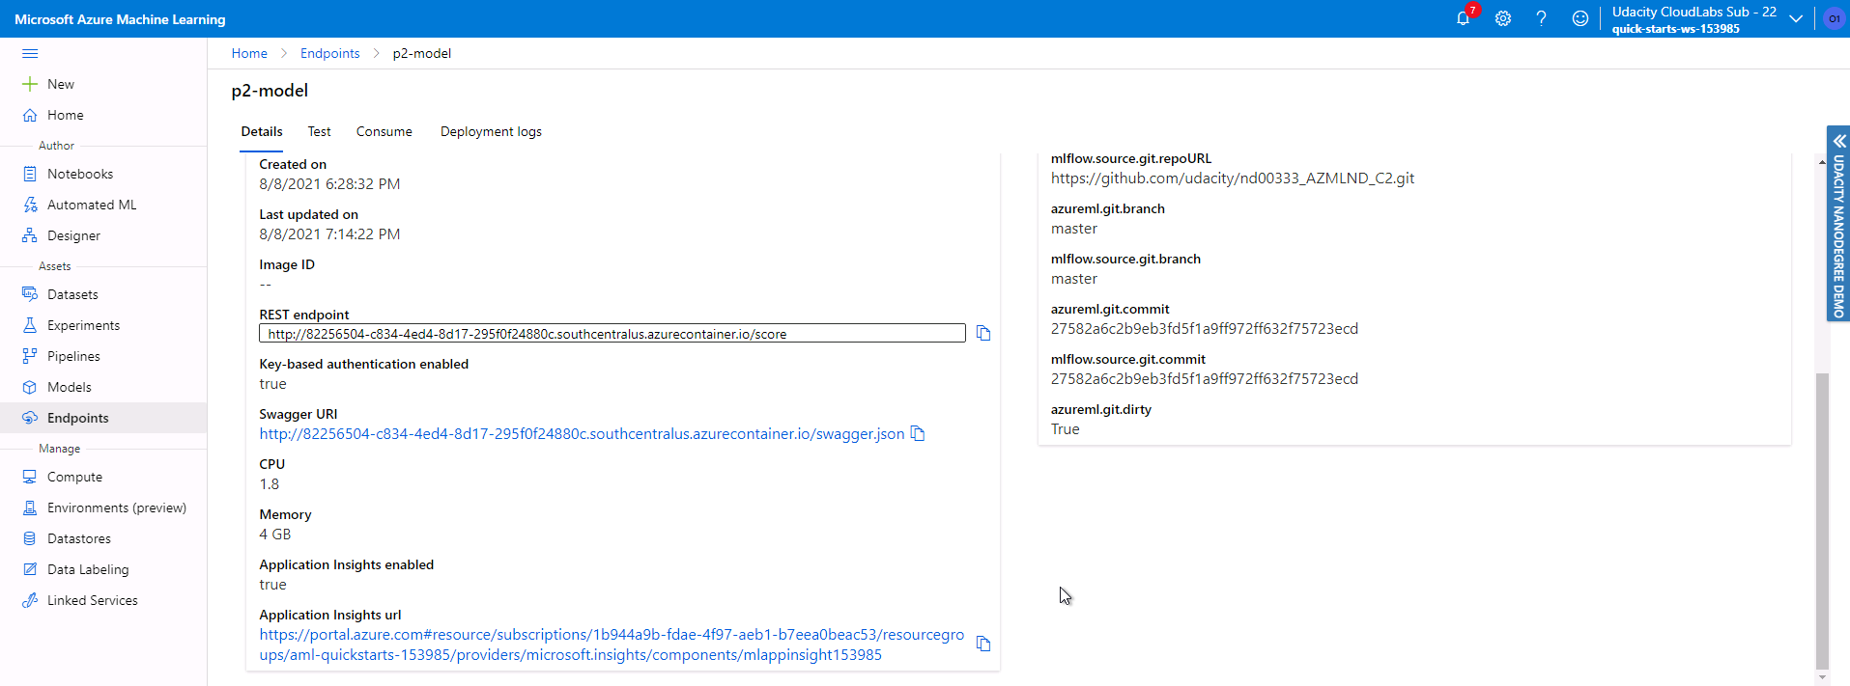Click the Environments icon

click(30, 508)
